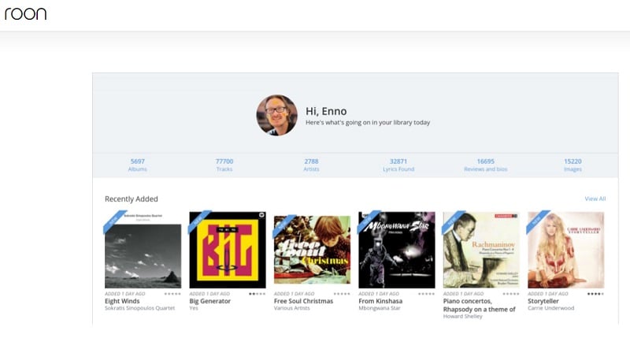This screenshot has width=630, height=338.
Task: Click the roon logo
Action: pos(25,13)
